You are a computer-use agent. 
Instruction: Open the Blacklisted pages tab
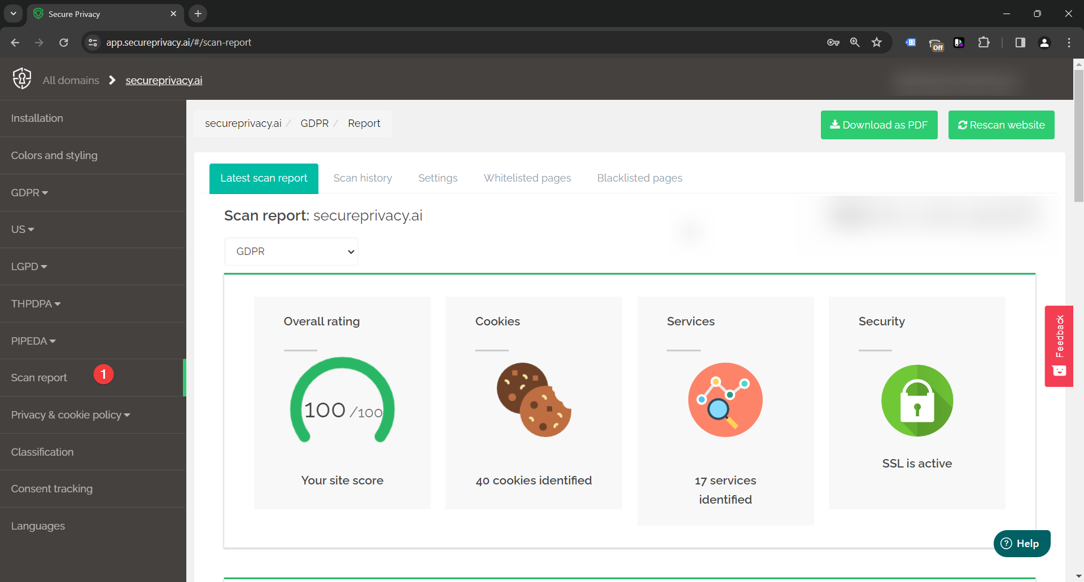[x=640, y=178]
